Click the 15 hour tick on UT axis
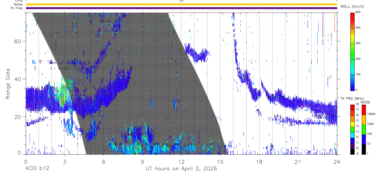The width and height of the screenshot is (379, 175). click(220, 162)
